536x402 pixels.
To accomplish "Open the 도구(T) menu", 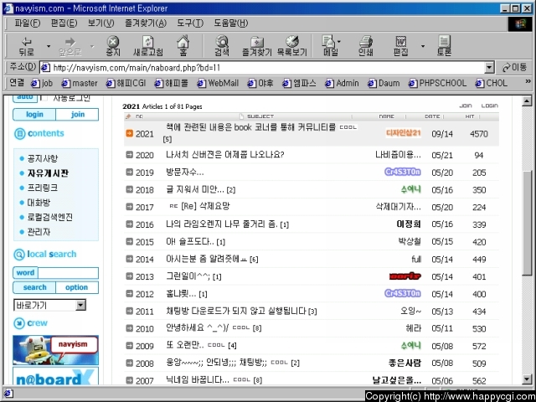I will (190, 23).
